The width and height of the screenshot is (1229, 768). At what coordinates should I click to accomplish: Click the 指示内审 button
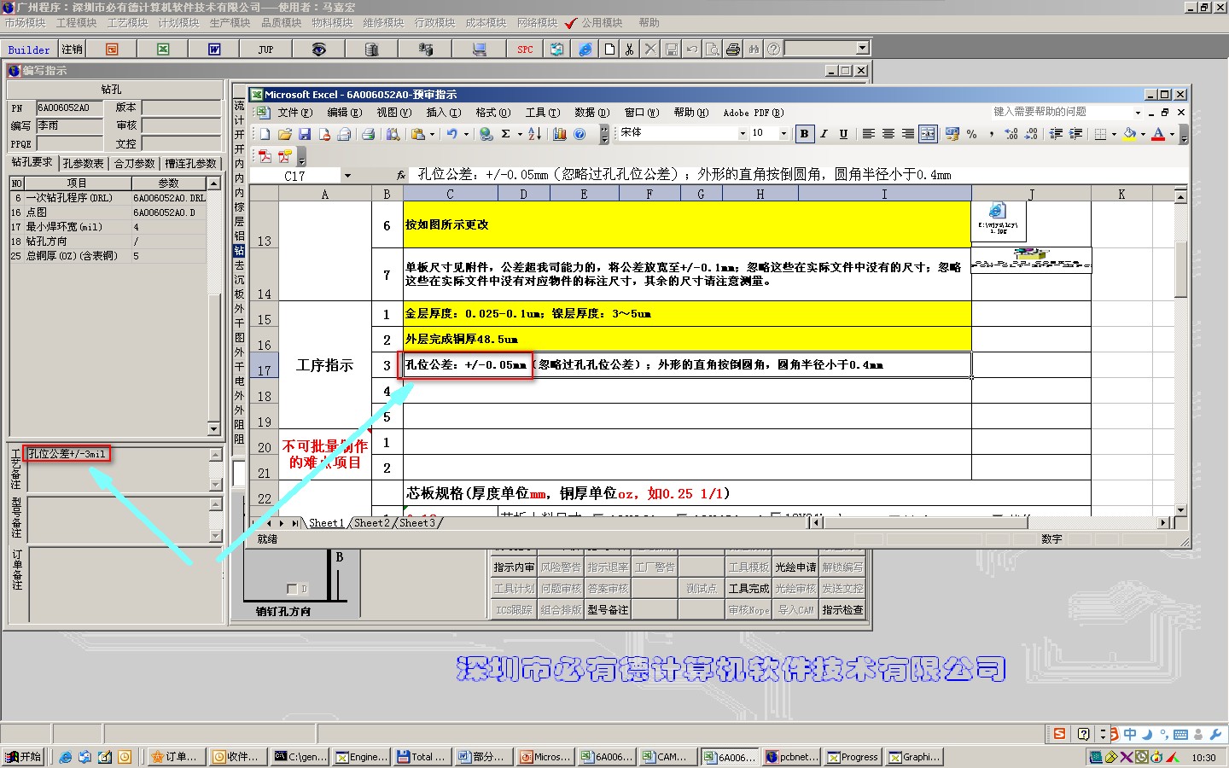pyautogui.click(x=514, y=567)
